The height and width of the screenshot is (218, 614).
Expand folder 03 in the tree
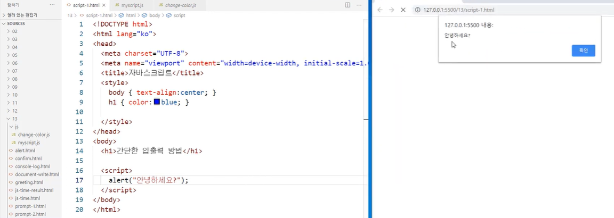30,39
